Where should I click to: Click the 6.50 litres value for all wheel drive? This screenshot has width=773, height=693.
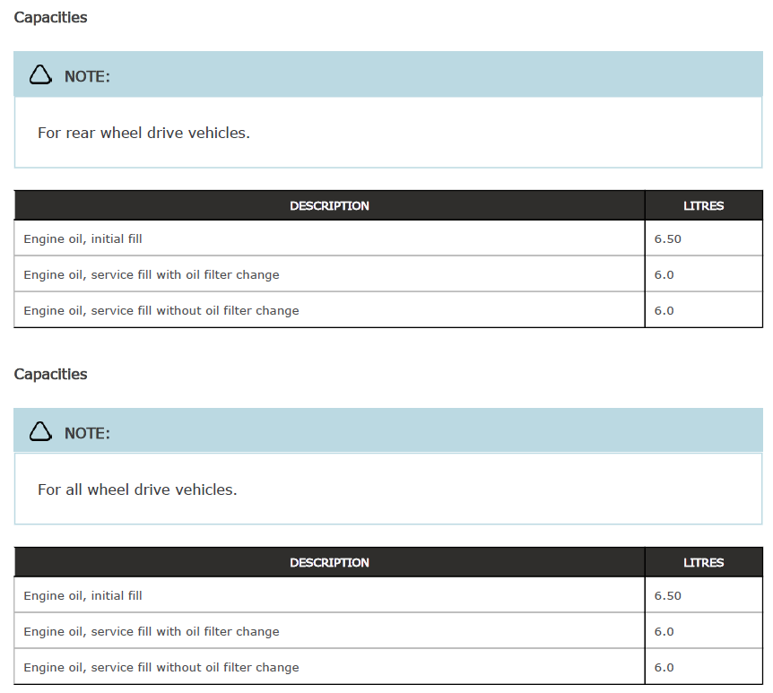(x=668, y=596)
